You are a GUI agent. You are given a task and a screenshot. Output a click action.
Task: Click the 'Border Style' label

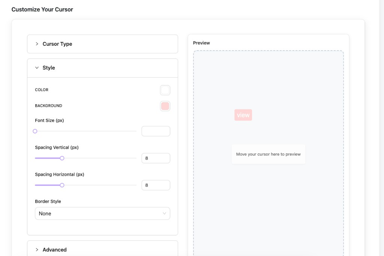[48, 201]
